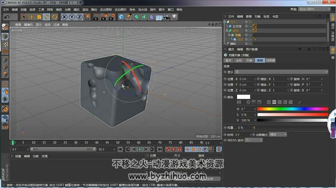The image size is (336, 188).
Task: Select the scale tool icon
Action: (x=39, y=17)
